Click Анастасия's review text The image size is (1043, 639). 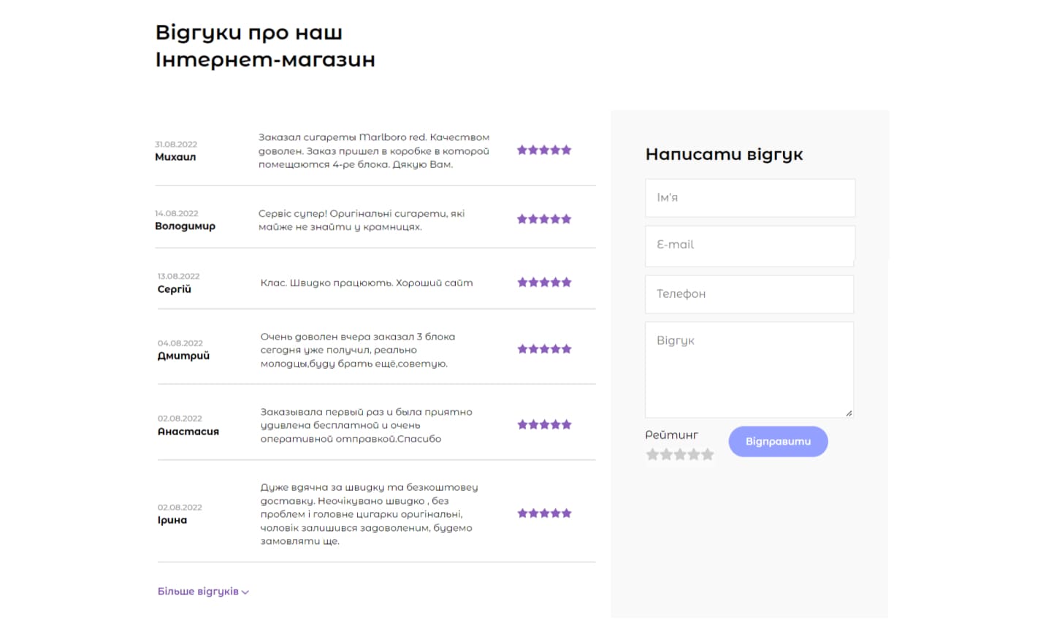click(x=366, y=425)
